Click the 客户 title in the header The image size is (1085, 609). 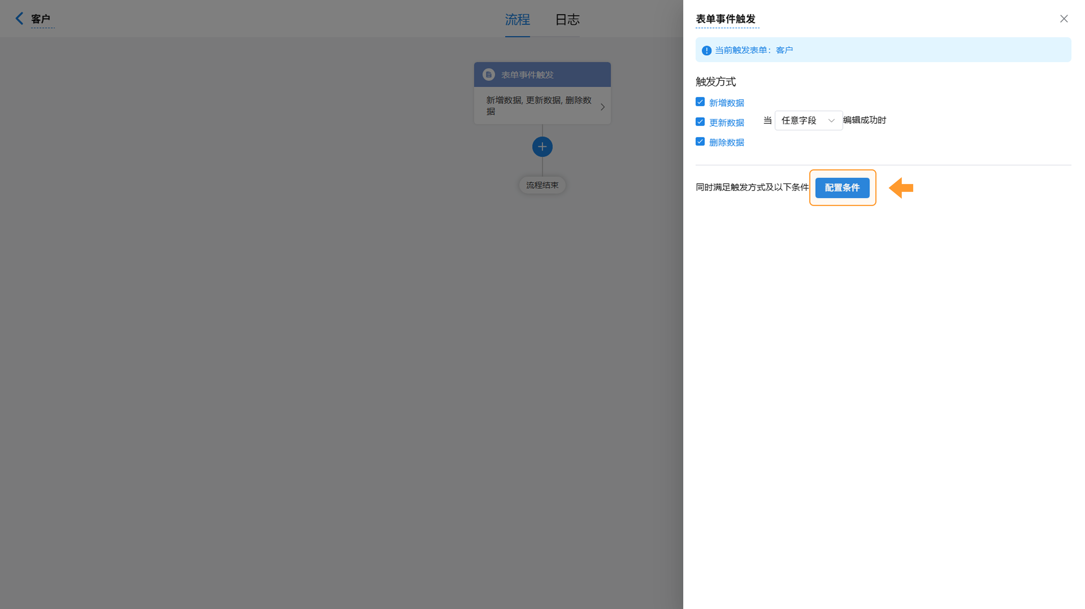point(40,19)
